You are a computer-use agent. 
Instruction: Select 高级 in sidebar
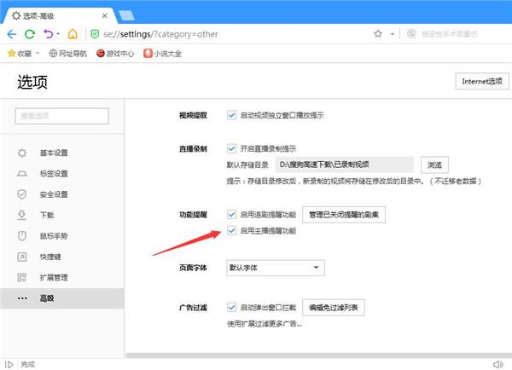(x=62, y=298)
